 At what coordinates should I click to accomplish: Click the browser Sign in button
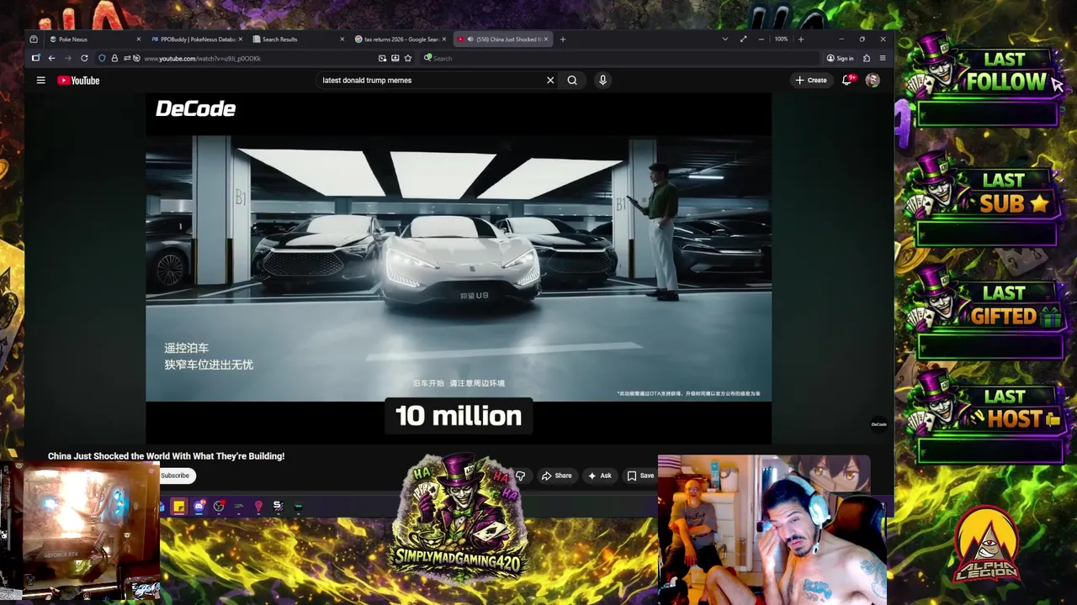click(x=840, y=58)
